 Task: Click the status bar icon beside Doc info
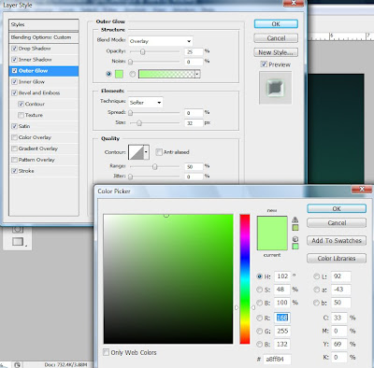(x=18, y=364)
